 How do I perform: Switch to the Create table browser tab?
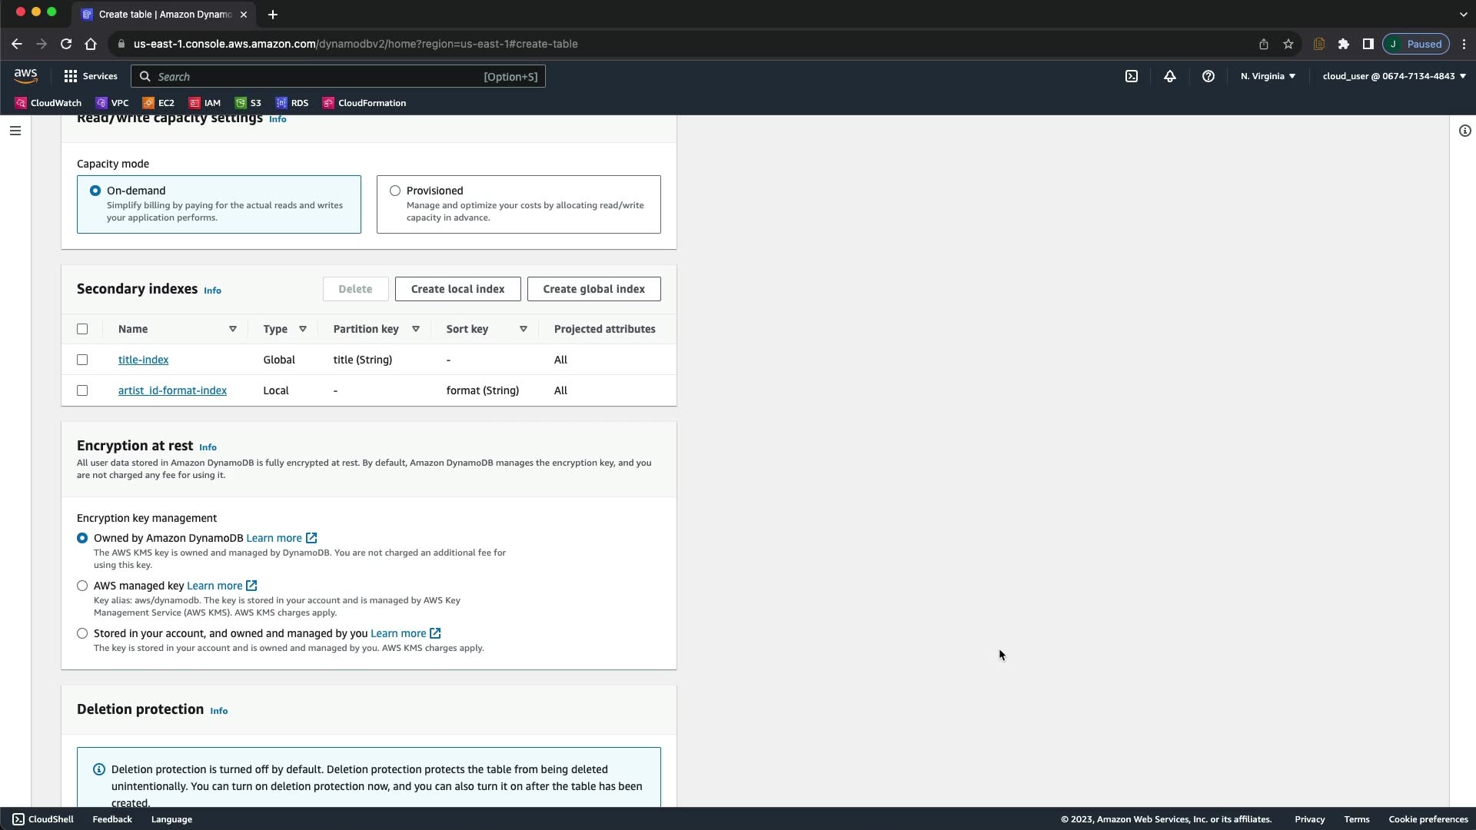(x=163, y=14)
